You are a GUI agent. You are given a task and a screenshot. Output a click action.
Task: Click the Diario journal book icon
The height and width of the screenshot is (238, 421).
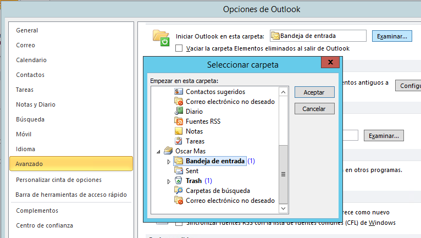coord(179,111)
